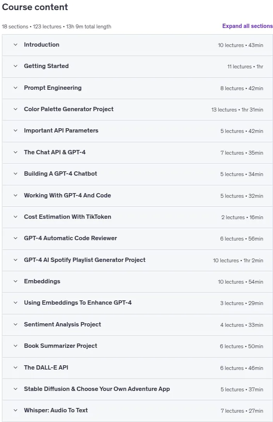Expand the Getting Started section chevron
Screen dimensions: 273x422
15,66
